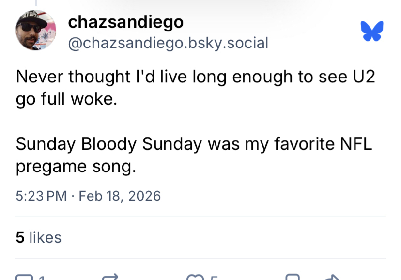Viewport: 401px width, 280px height.
Task: Like the post with the heart icon
Action: tap(195, 278)
